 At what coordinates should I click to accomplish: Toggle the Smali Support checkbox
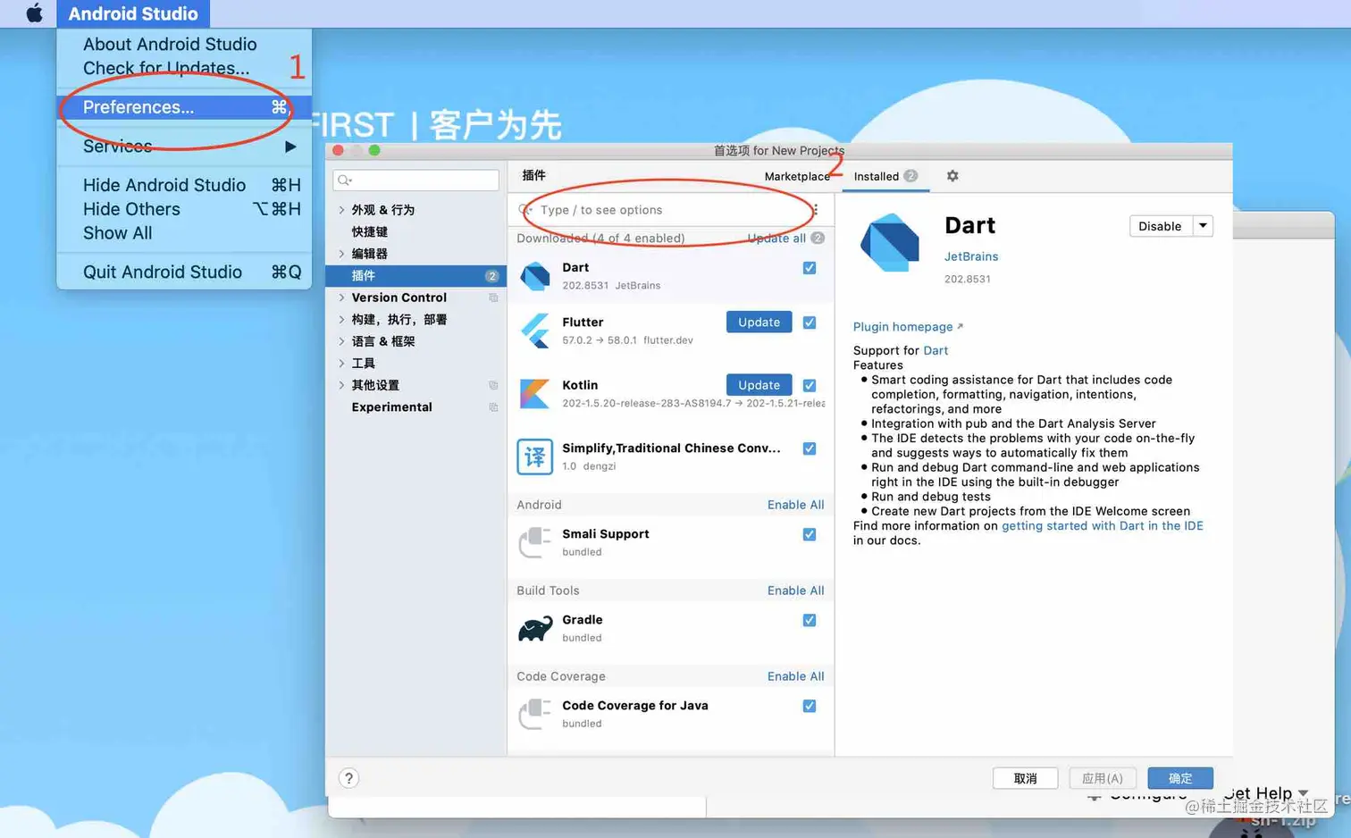coord(810,534)
